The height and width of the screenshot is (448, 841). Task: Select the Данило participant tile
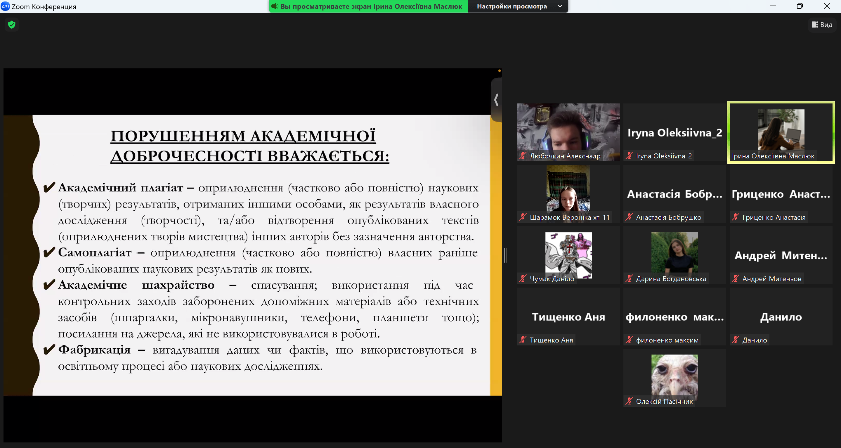[x=781, y=316]
